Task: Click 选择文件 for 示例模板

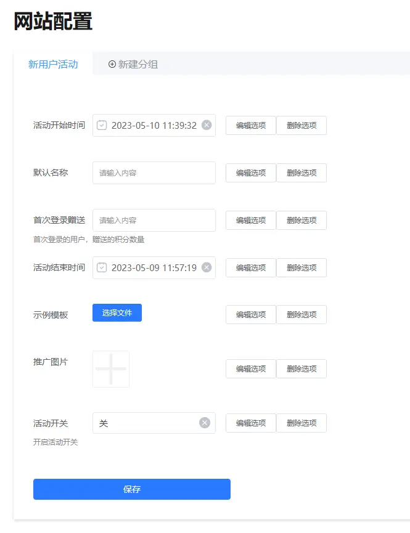Action: (x=117, y=313)
